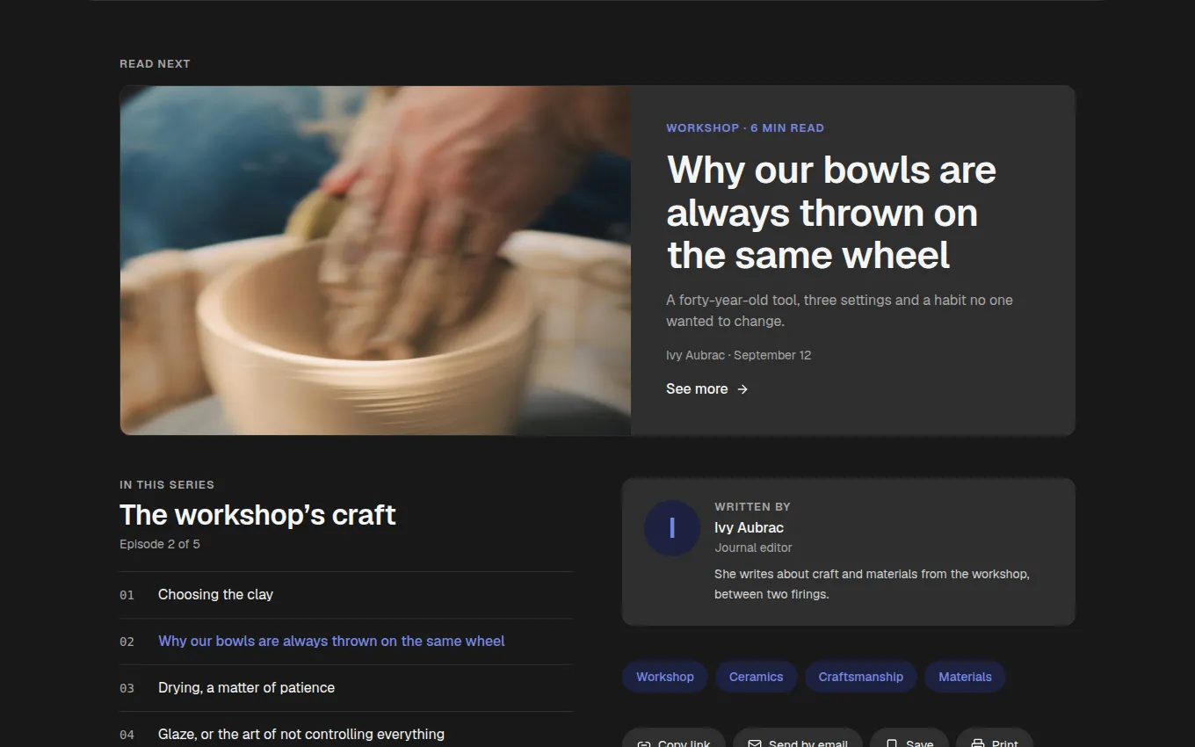Open 'Drying, a matter of patience' episode
1195x747 pixels.
(346, 688)
